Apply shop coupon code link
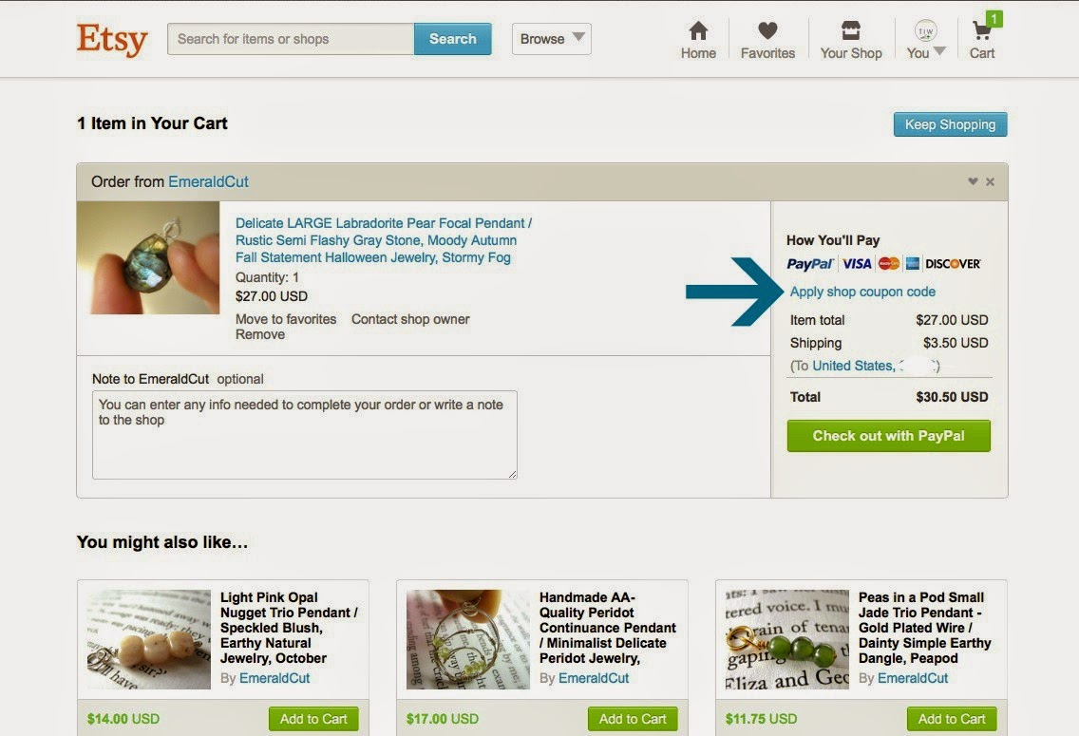This screenshot has width=1079, height=736. pos(862,292)
